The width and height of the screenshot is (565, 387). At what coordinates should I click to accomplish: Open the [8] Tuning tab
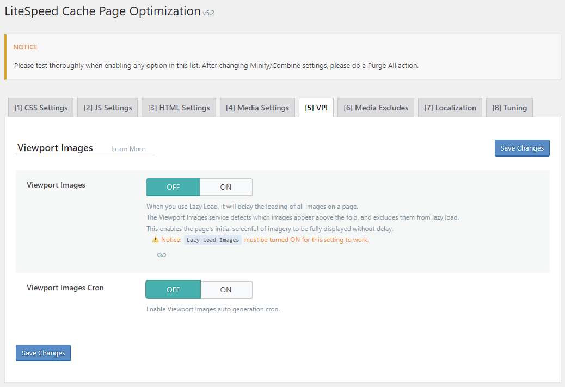coord(509,108)
